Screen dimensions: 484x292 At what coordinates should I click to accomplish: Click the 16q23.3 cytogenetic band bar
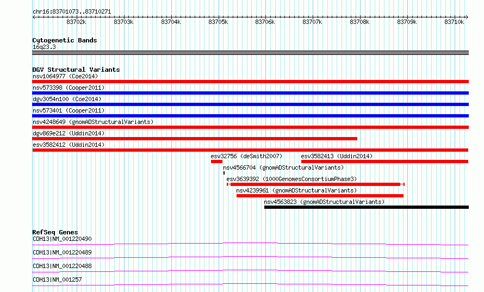(x=250, y=53)
